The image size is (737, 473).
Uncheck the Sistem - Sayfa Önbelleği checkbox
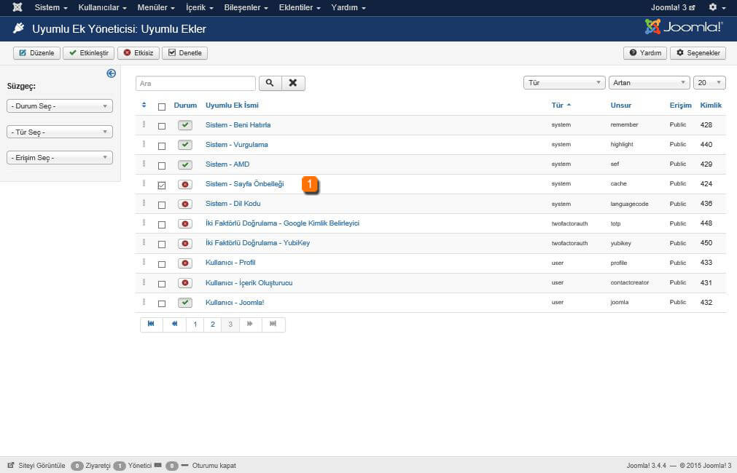pyautogui.click(x=162, y=185)
